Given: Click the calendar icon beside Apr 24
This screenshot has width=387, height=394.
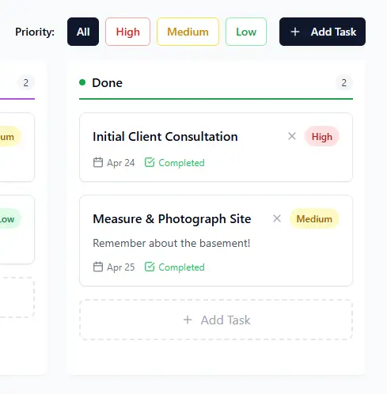Looking at the screenshot, I should tap(98, 162).
